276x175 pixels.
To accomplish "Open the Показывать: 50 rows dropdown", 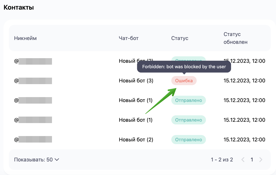I will pos(36,159).
